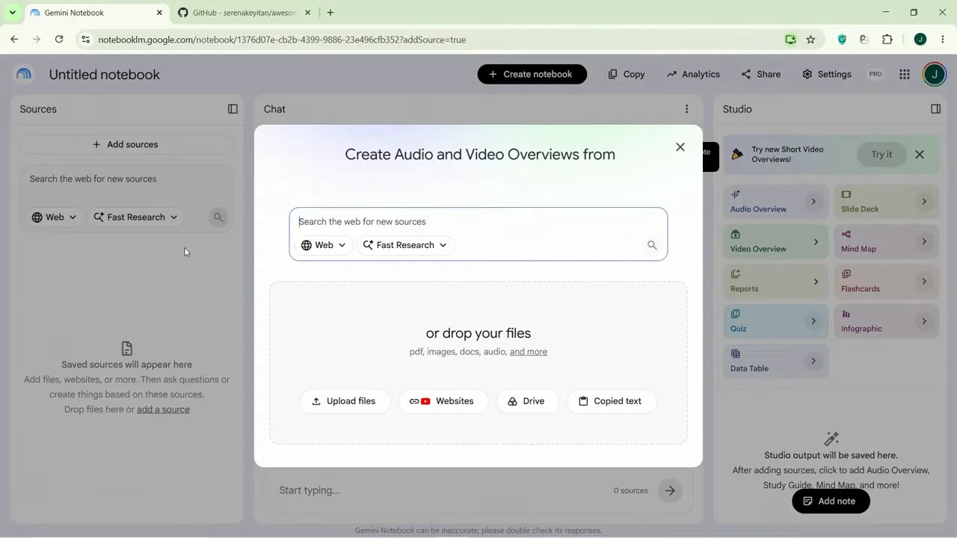Bookmark this page with the star icon

(810, 40)
